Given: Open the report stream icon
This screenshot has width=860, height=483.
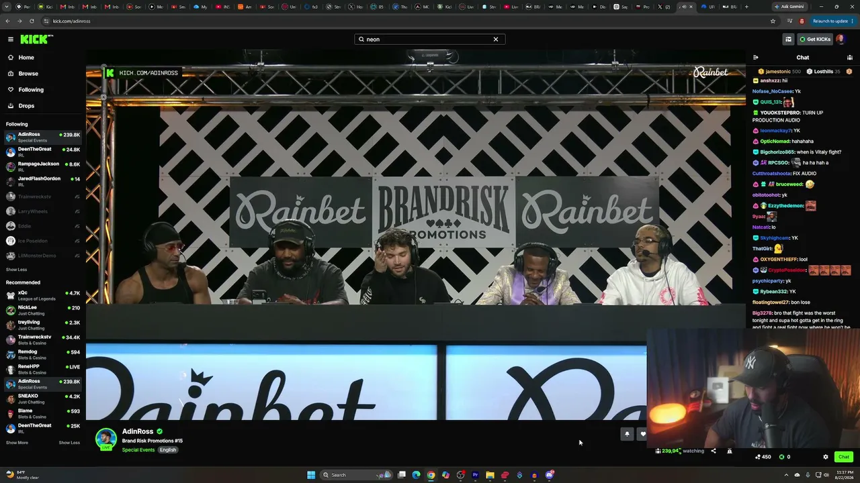Looking at the screenshot, I should coord(730,451).
